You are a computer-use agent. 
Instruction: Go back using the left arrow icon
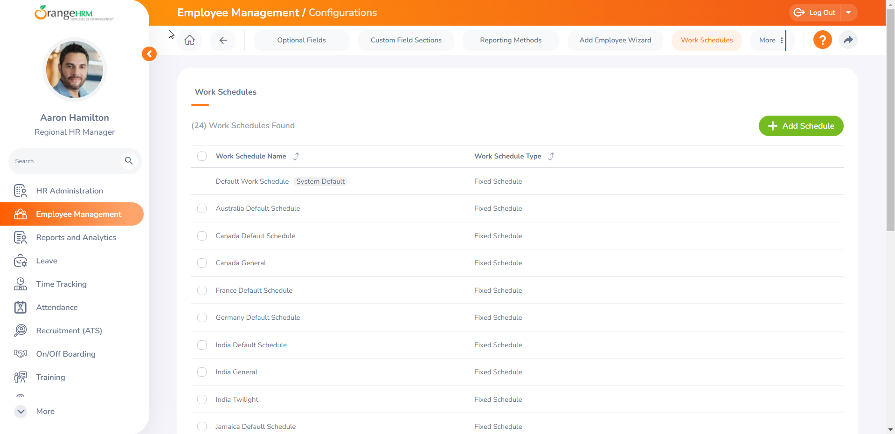point(223,40)
